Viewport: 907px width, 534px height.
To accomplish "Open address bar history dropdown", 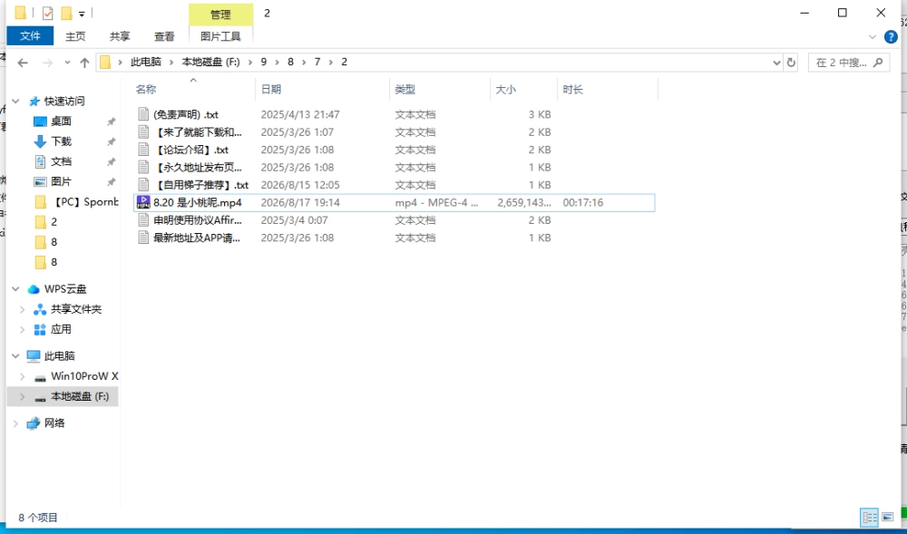I will [777, 63].
